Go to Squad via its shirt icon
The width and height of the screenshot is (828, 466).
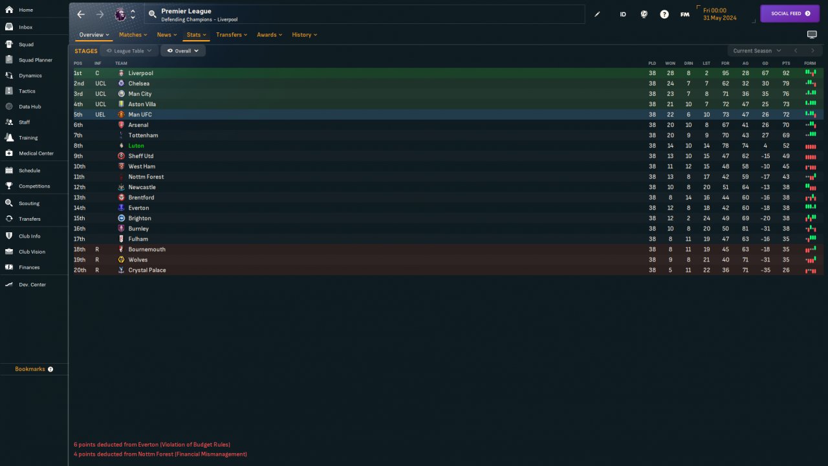[x=9, y=45]
